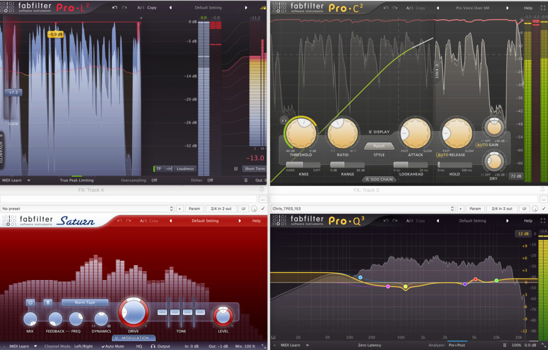Screen dimensions: 548x350
Task: Show the piano display in Pro-Q 3
Action: 273,337
